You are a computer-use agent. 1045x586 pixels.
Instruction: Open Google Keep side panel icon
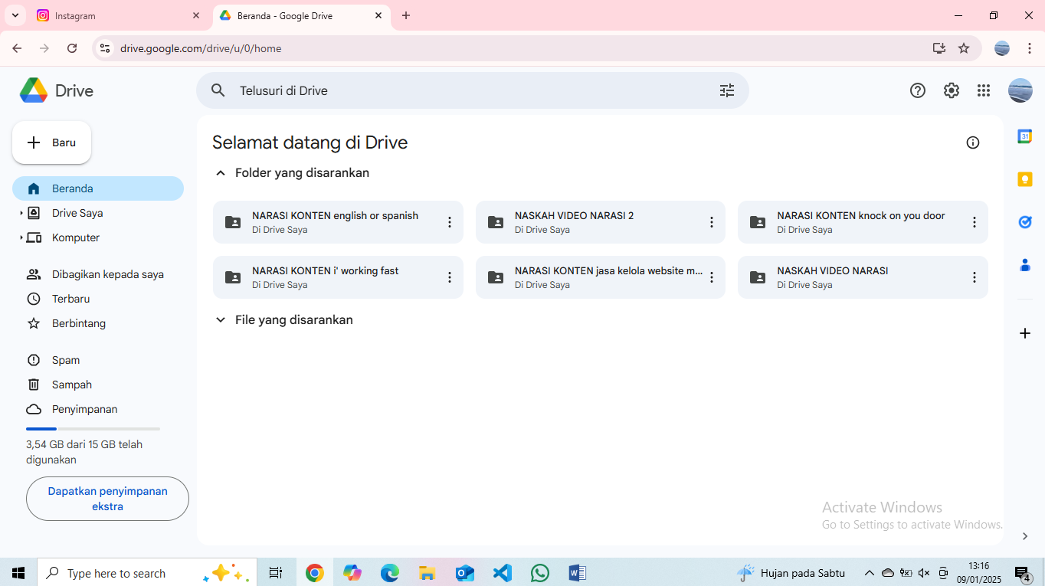pos(1024,179)
